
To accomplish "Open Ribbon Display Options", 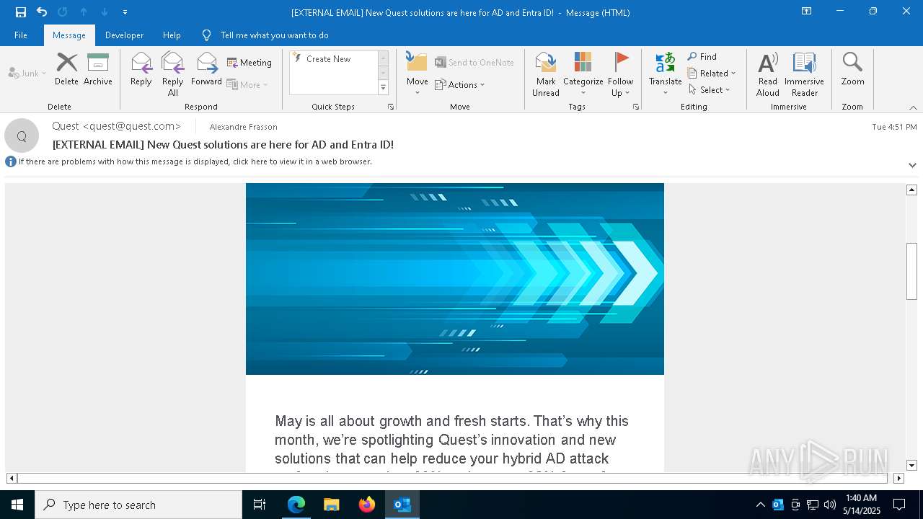I will [x=806, y=12].
